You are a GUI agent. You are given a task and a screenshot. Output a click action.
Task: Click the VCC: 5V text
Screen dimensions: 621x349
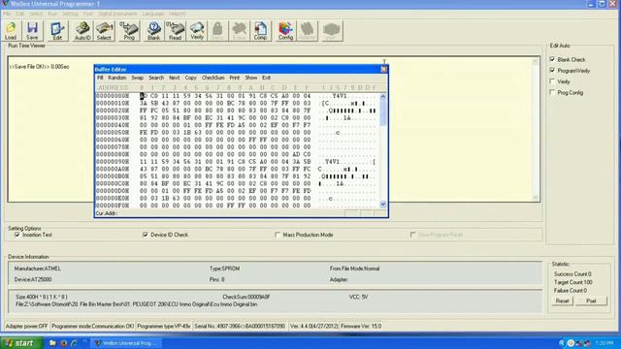[358, 297]
